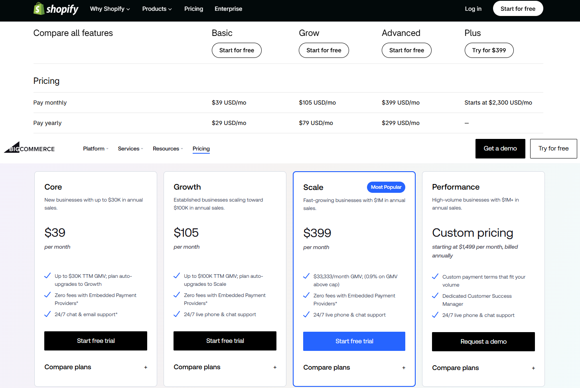The width and height of the screenshot is (580, 388).
Task: Expand Compare plans under Scale
Action: pyautogui.click(x=354, y=368)
